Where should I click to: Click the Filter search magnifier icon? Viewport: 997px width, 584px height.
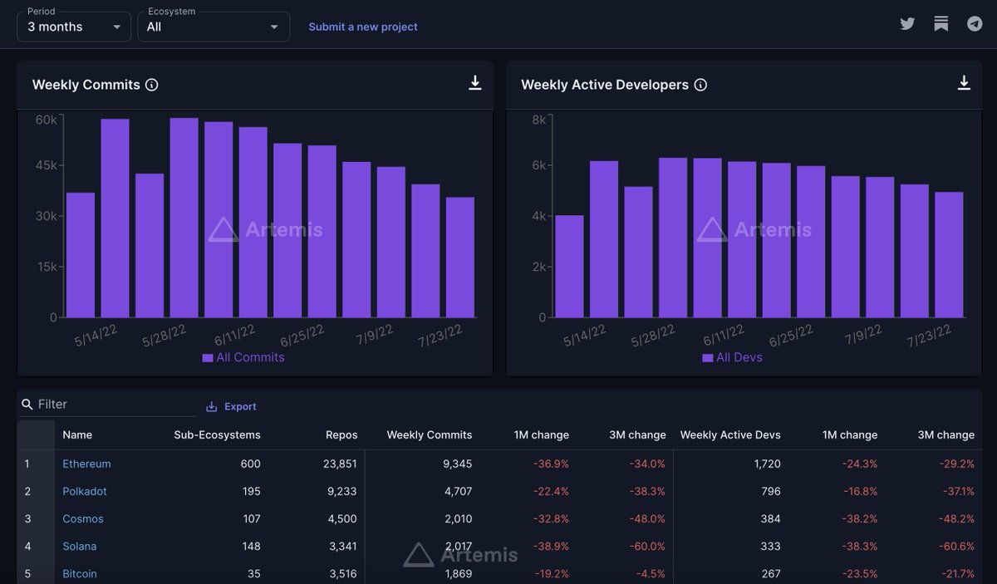pyautogui.click(x=27, y=405)
